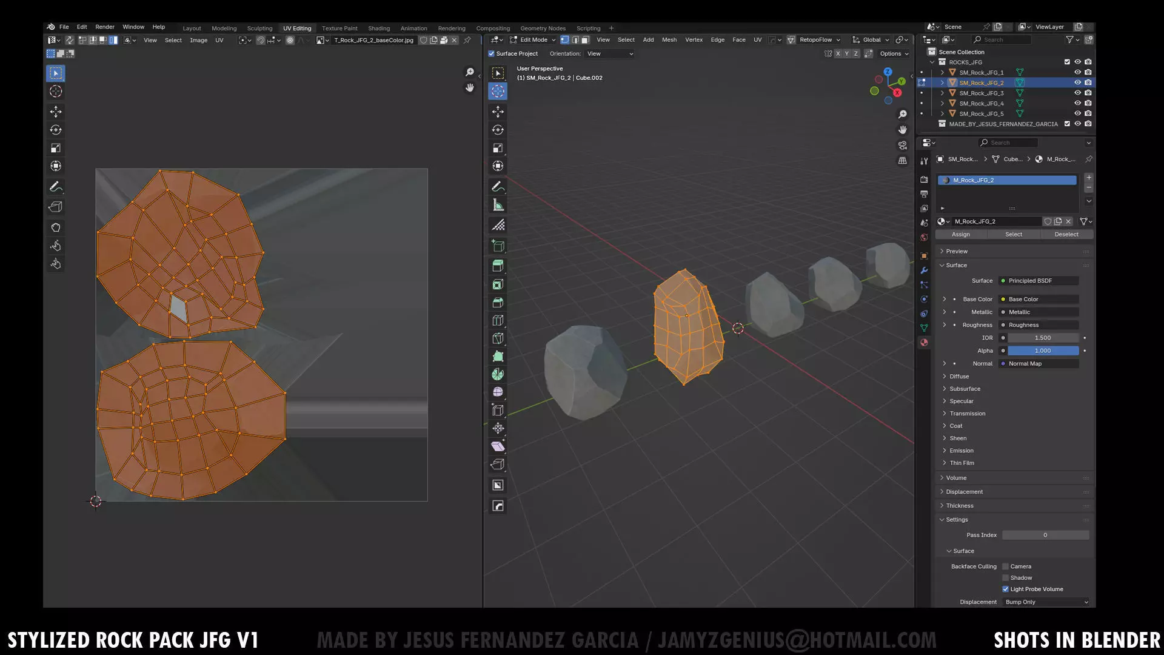Select the Measure tool in 3D viewport
Screen dimensions: 1164x655
498,205
